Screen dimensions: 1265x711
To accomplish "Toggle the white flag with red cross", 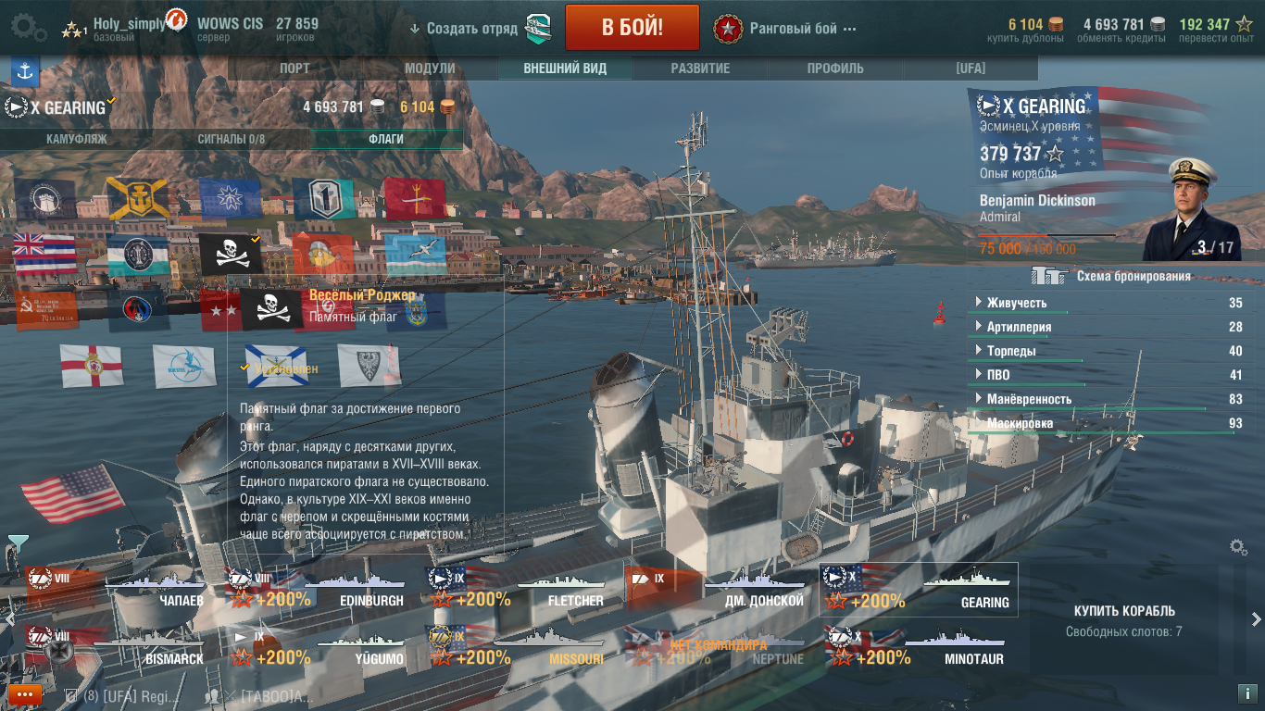I will (92, 366).
